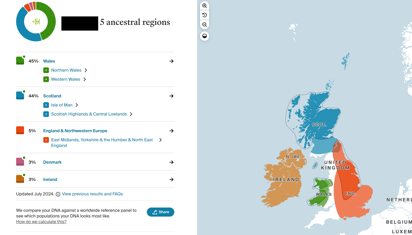Open the Northern Wales subregion link
Viewport: 412px width, 235px height.
[66, 70]
